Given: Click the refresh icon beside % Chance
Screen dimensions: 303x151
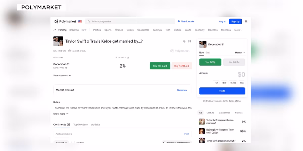Looking at the screenshot, I should 128,58.
